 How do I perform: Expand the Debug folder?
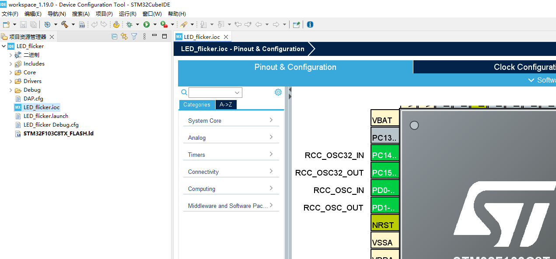(x=11, y=90)
